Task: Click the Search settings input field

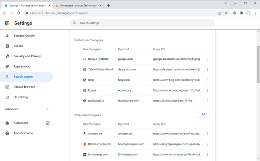Action: (x=143, y=23)
